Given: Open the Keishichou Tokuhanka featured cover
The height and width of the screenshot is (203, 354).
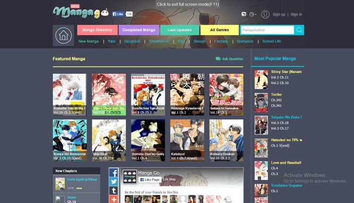Looking at the screenshot, I should pyautogui.click(x=148, y=94).
